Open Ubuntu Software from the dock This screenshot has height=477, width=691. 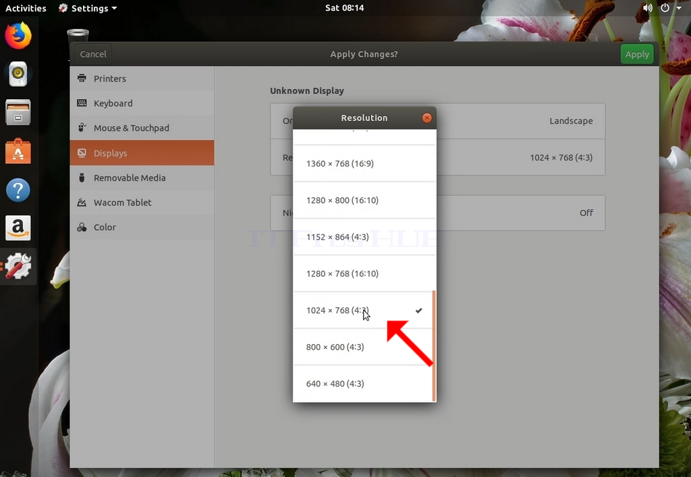point(18,151)
